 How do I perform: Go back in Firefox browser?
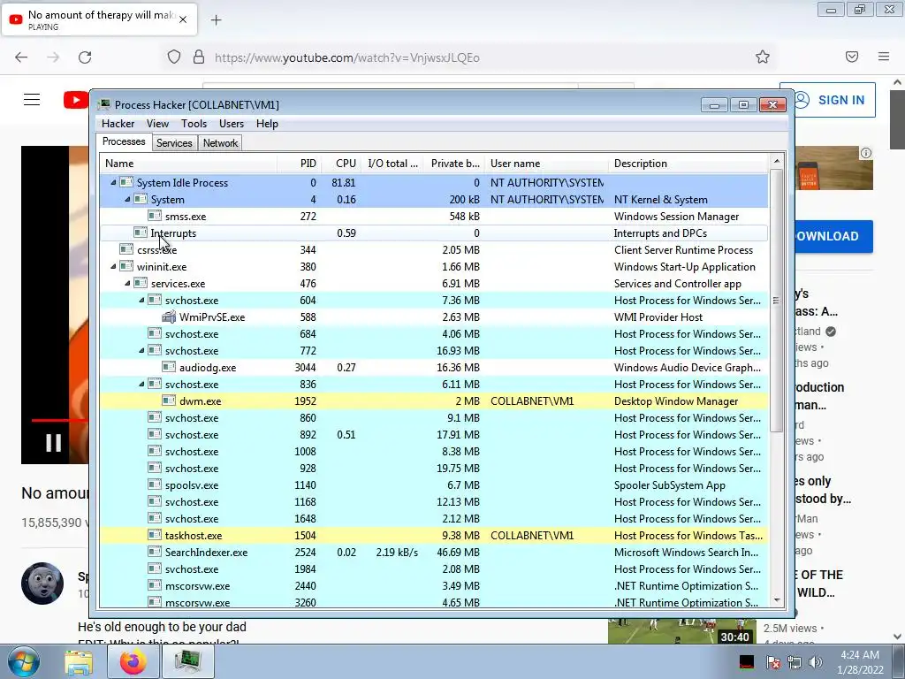(x=21, y=57)
